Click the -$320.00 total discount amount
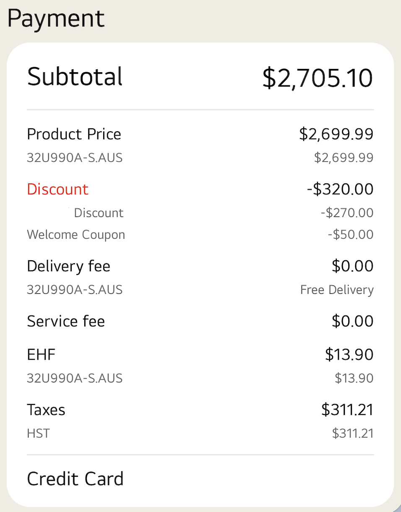The height and width of the screenshot is (512, 401). point(340,189)
